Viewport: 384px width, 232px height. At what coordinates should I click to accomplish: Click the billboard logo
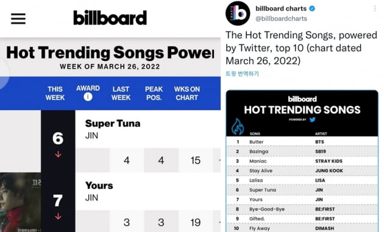coord(110,18)
